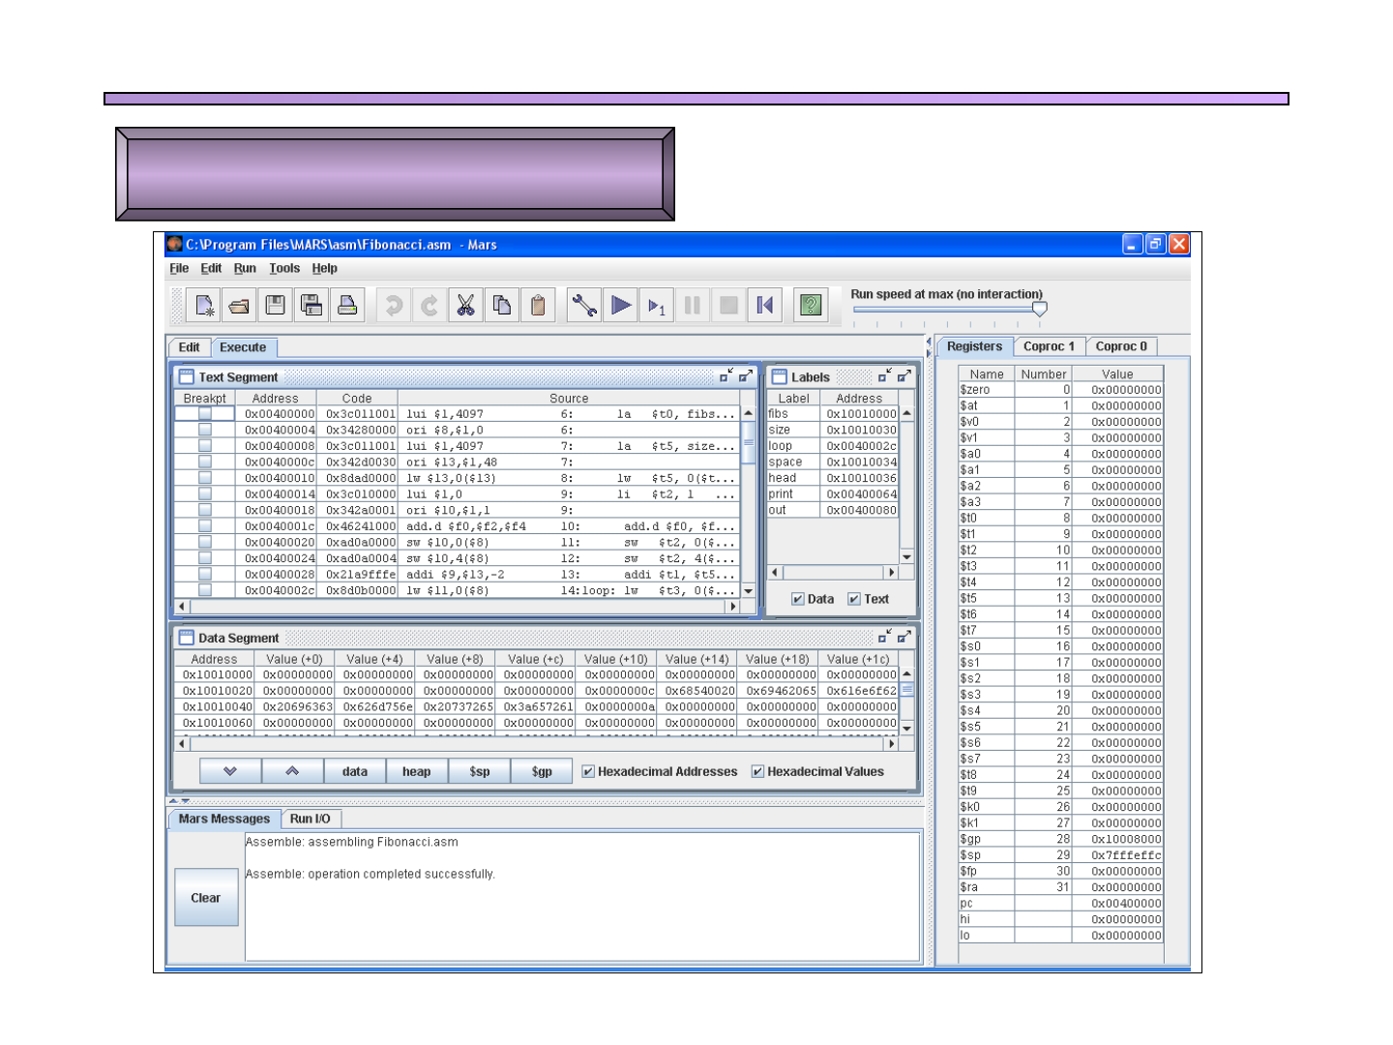Click the Stop square icon in the toolbar

tap(728, 306)
